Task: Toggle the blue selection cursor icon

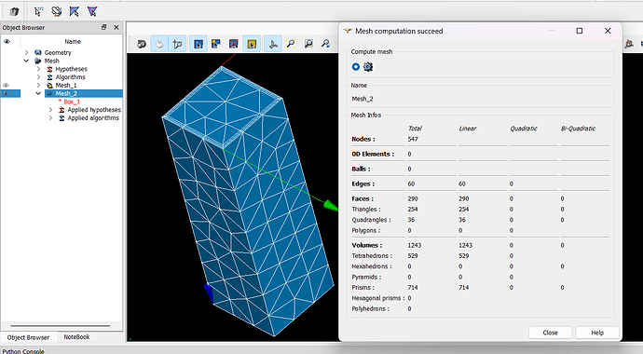Action: tap(198, 44)
